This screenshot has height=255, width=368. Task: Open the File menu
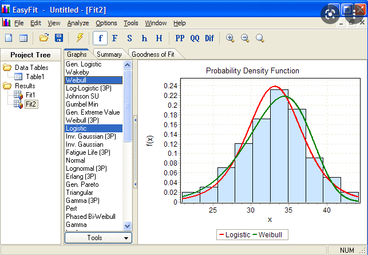[19, 23]
